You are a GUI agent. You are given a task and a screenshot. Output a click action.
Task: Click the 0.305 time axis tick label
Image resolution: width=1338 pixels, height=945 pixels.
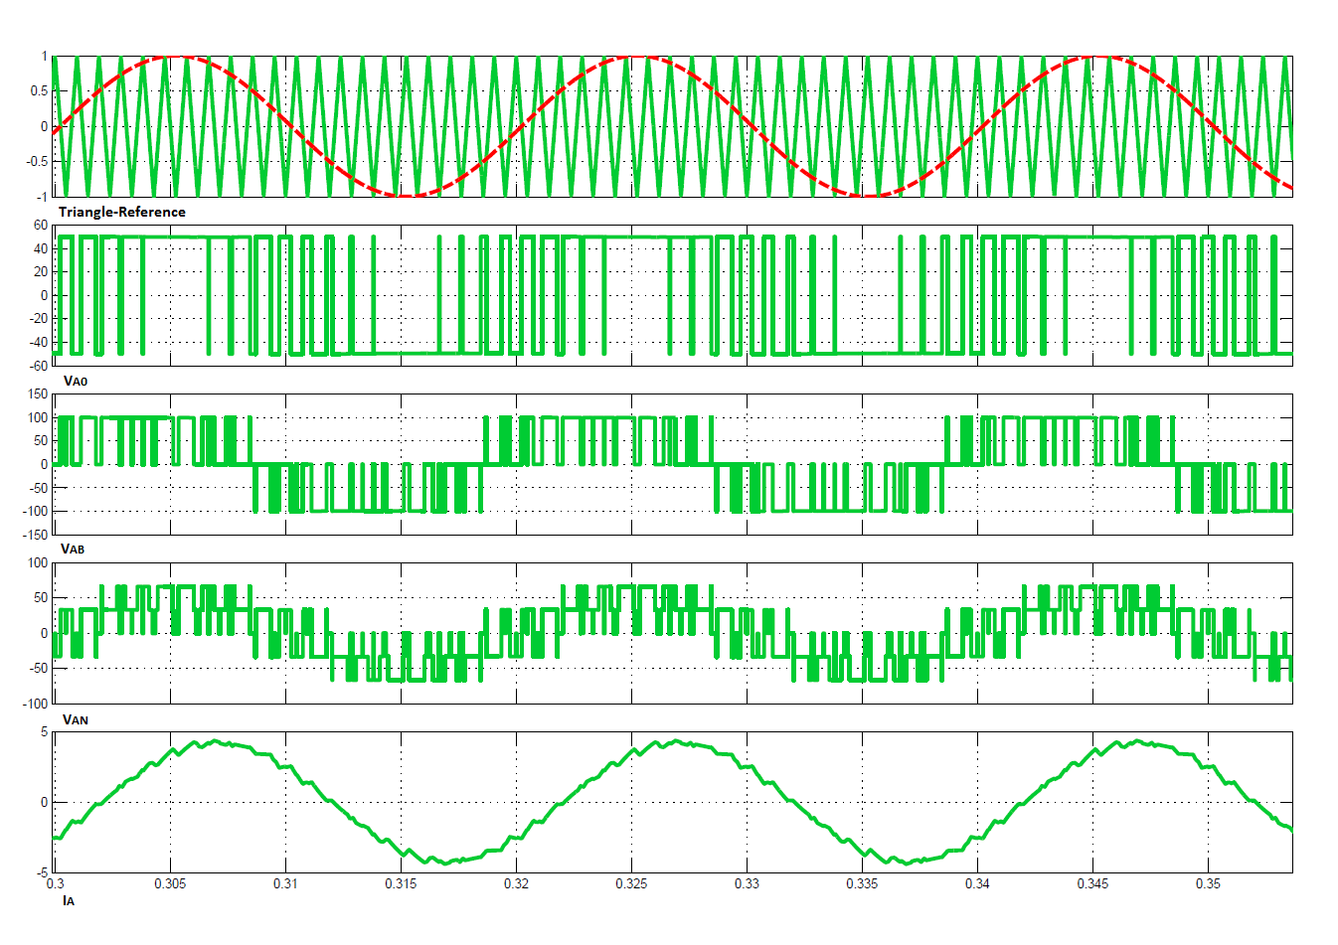tap(170, 883)
